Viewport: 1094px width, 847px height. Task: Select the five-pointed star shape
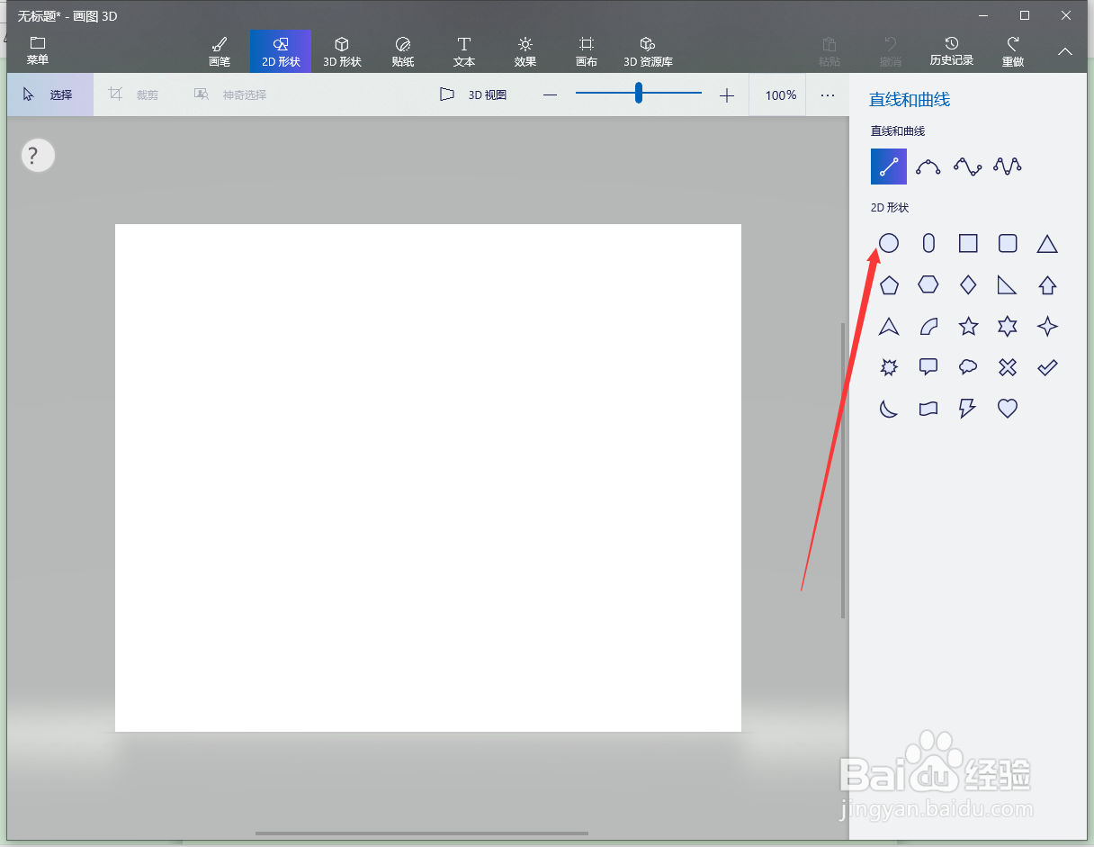pos(968,327)
